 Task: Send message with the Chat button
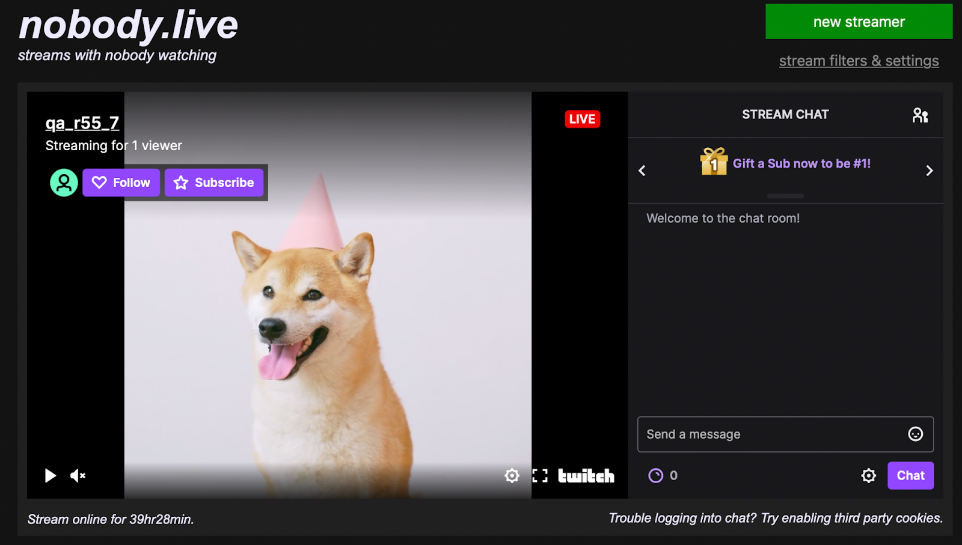click(910, 476)
